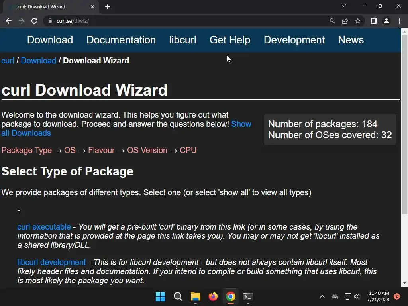Viewport: 408px width, 306px height.
Task: Click the page vertical scrollbar thumb
Action: click(x=404, y=124)
